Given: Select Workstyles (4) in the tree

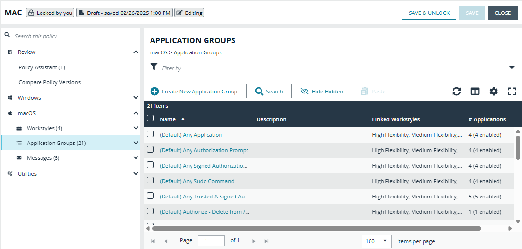Looking at the screenshot, I should tap(44, 128).
